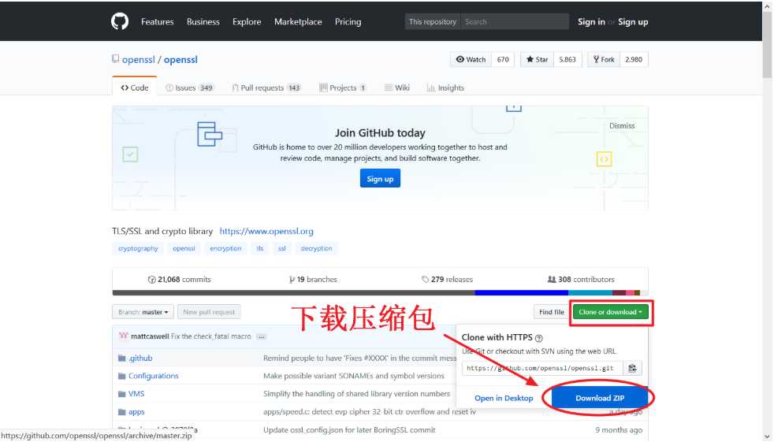Open the 19 branches link

(313, 279)
